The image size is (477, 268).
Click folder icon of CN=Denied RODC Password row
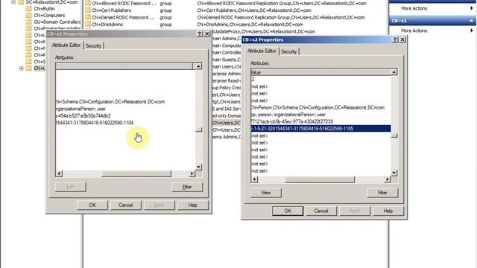(88, 17)
